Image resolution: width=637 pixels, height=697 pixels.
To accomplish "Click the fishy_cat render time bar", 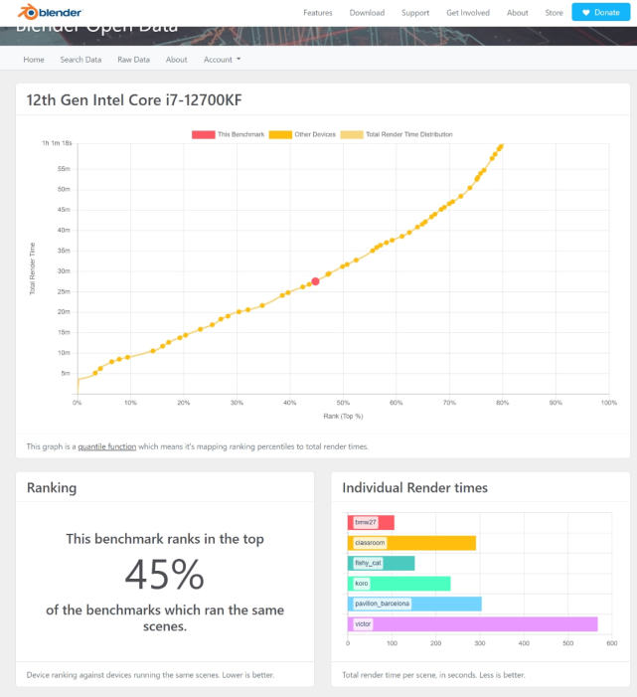I will click(x=382, y=563).
